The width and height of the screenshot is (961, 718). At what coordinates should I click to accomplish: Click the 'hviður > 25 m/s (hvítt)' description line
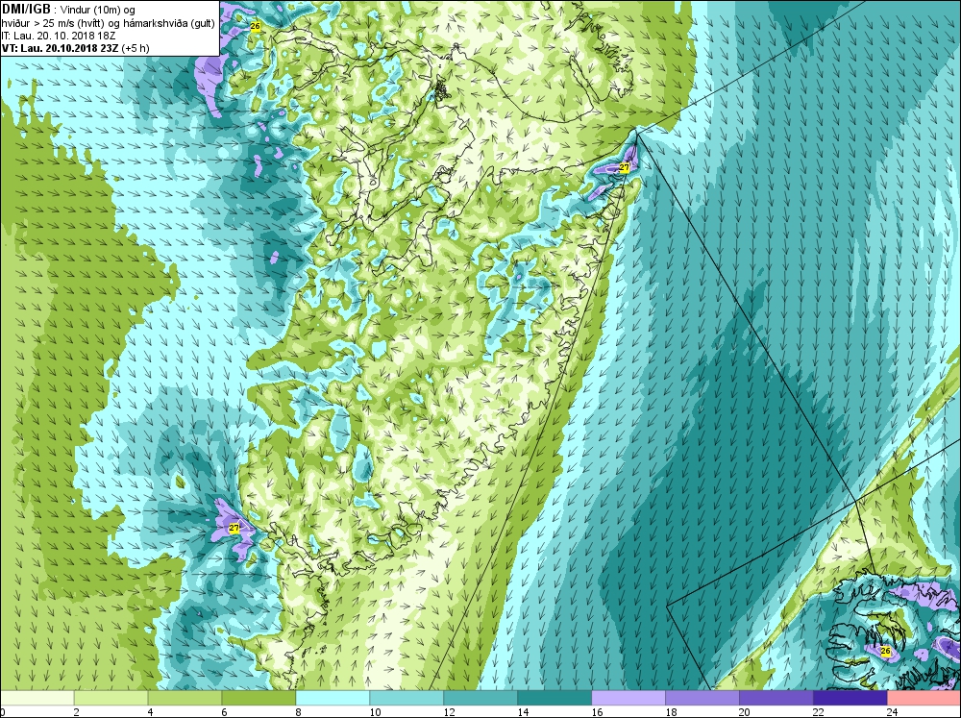pyautogui.click(x=108, y=23)
